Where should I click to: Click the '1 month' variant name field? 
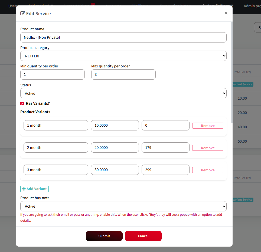[56, 125]
